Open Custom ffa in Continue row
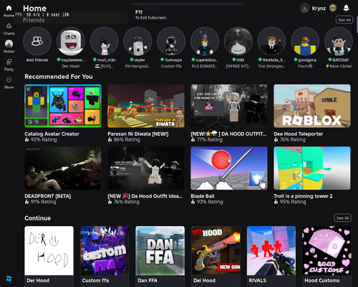This screenshot has width=358, height=287. pyautogui.click(x=105, y=250)
